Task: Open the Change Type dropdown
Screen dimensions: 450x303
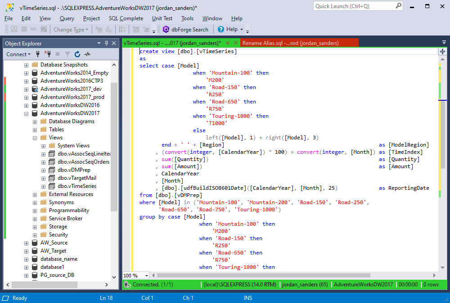Action: pyautogui.click(x=71, y=29)
